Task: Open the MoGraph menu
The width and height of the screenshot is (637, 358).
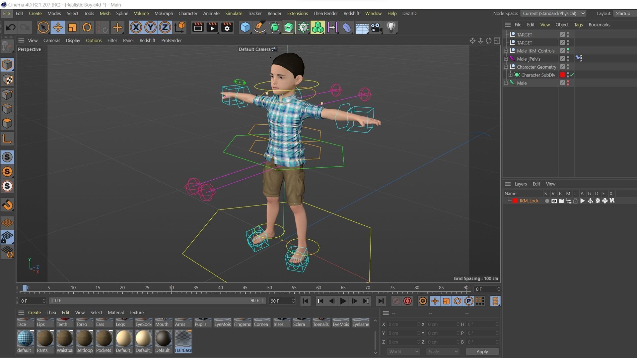Action: pos(164,13)
